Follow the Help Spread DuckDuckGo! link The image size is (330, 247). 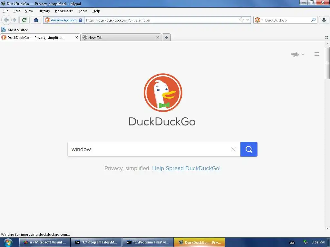(186, 168)
